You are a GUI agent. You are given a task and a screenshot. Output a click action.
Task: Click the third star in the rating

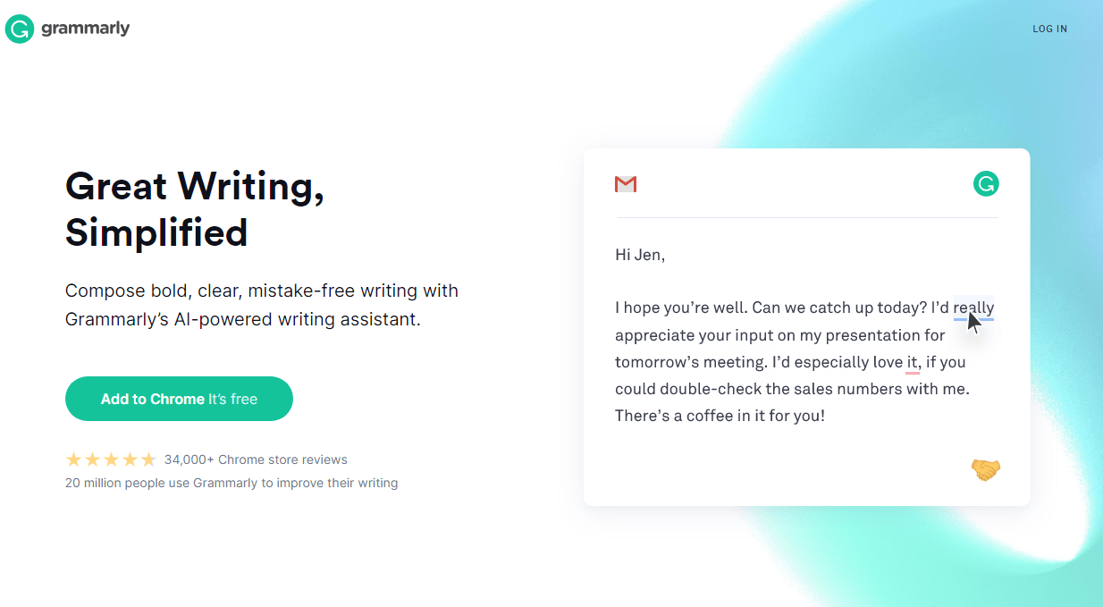[111, 459]
